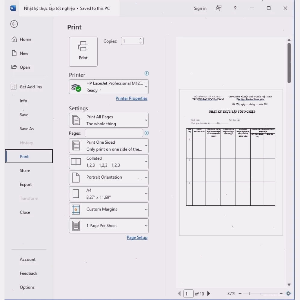
Task: Open Feedback page
Action: pos(29,273)
